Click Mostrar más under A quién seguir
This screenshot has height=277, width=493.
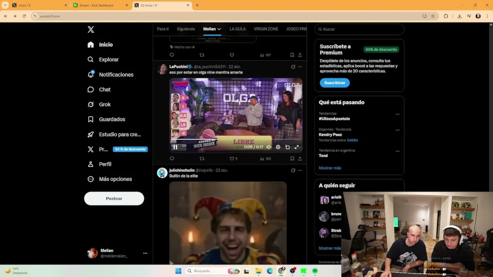point(330,248)
